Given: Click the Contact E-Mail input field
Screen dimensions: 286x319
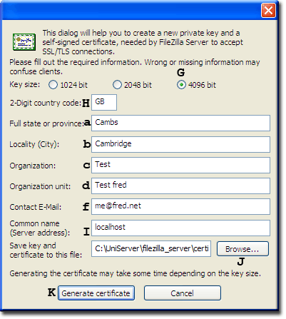Looking at the screenshot, I should click(180, 206).
